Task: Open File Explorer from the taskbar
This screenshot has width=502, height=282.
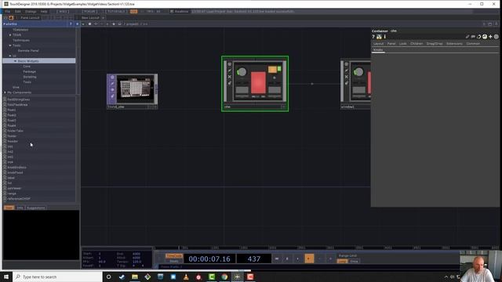Action: pyautogui.click(x=135, y=277)
